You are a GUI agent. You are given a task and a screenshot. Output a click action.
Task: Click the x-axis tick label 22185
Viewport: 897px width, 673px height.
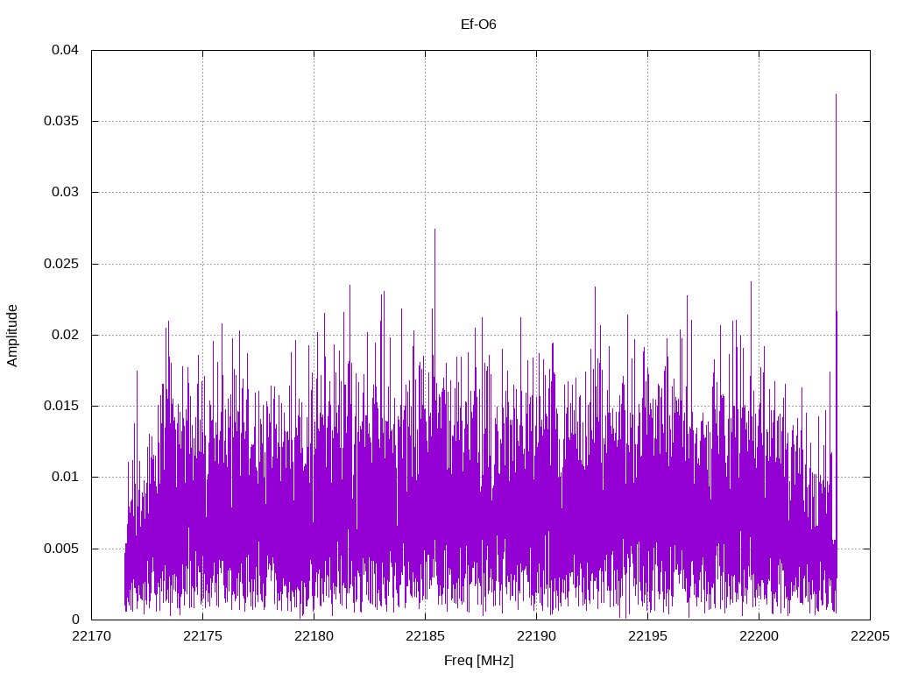(425, 636)
